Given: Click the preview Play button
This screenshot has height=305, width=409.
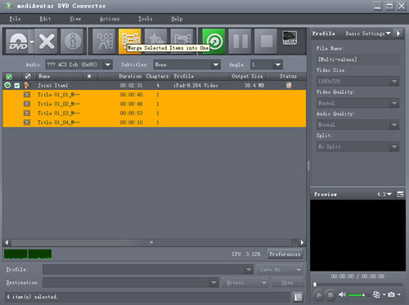Looking at the screenshot, I should [x=318, y=295].
